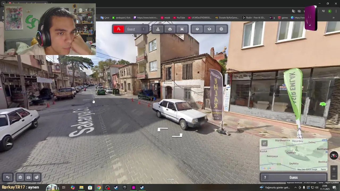Click the graduation cap learning icon
This screenshot has width=340, height=191.
209,29
